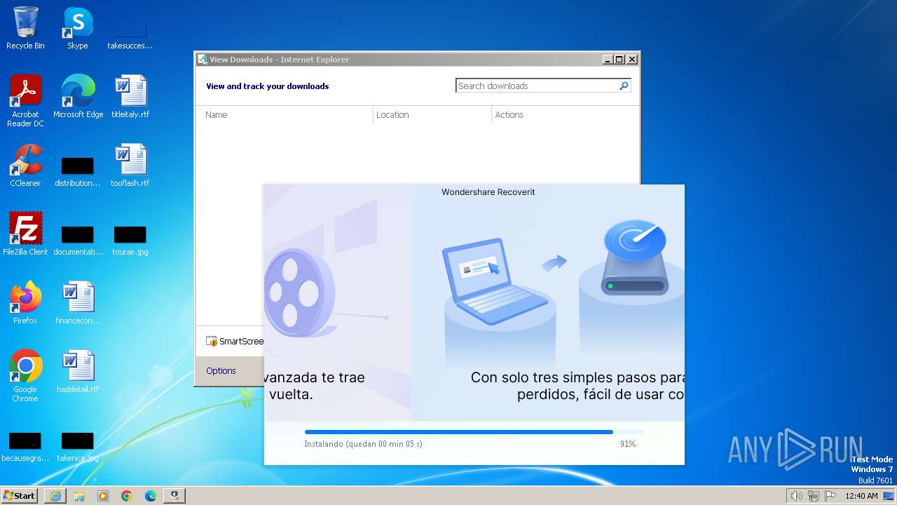Click the taskbar clock showing 12:40 AM
The image size is (897, 505).
pos(861,496)
